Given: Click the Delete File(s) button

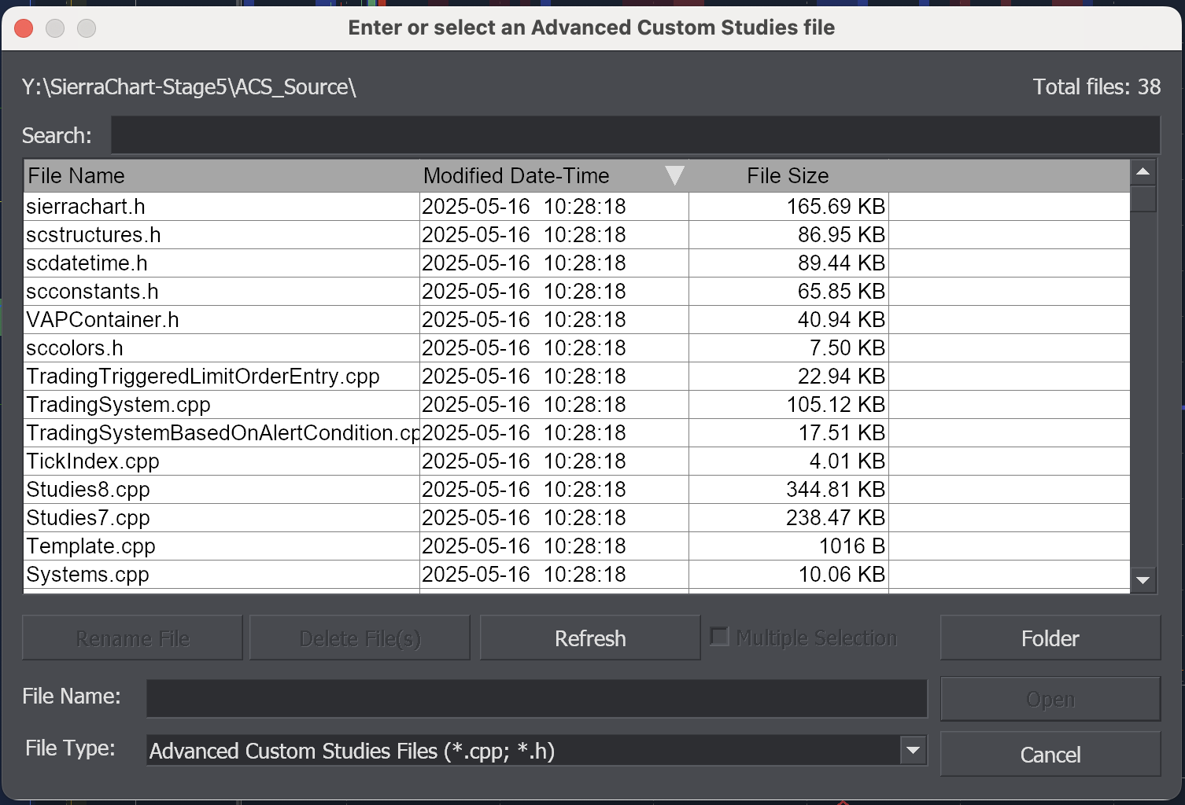Looking at the screenshot, I should (x=360, y=638).
